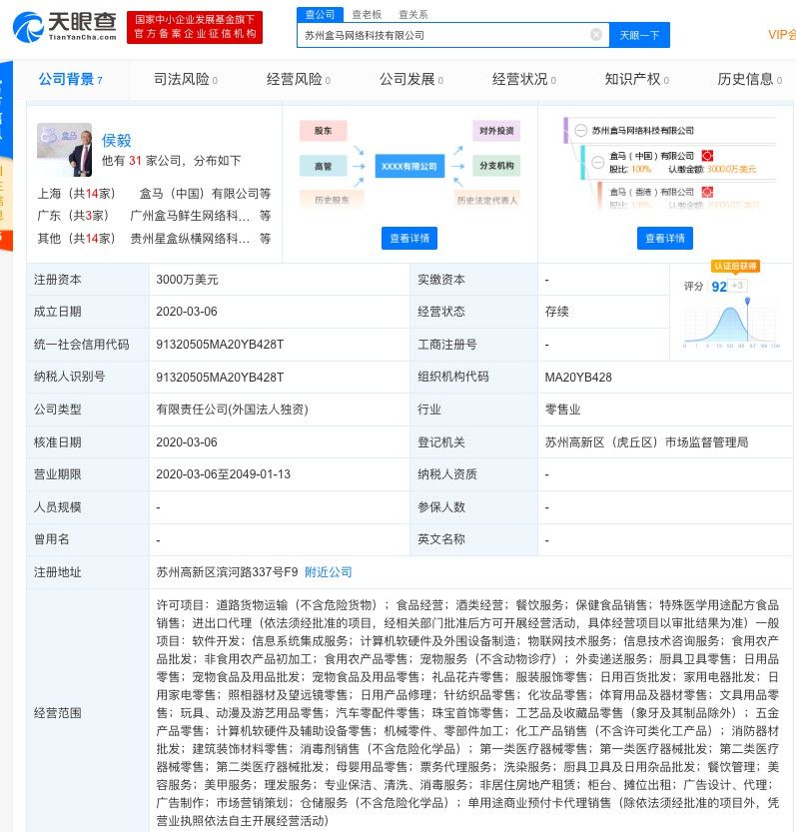Click the score distribution chart marker

(x=747, y=302)
